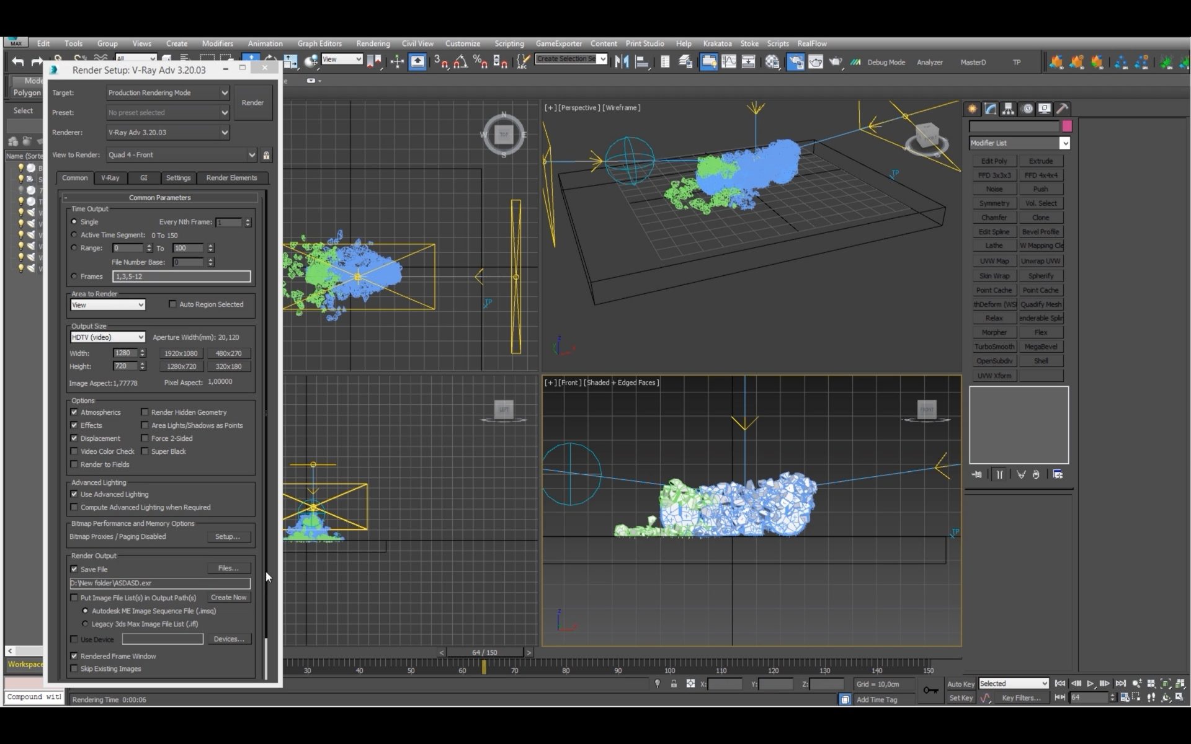
Task: Open the Mirror tool in toolbar
Action: pyautogui.click(x=622, y=61)
